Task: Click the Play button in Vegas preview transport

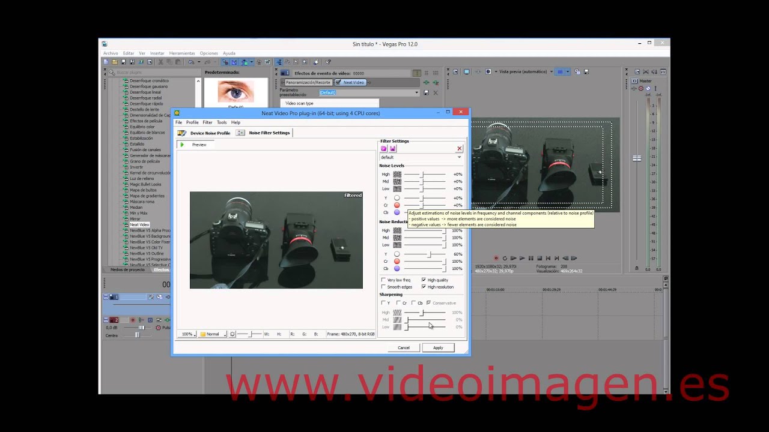Action: point(521,258)
